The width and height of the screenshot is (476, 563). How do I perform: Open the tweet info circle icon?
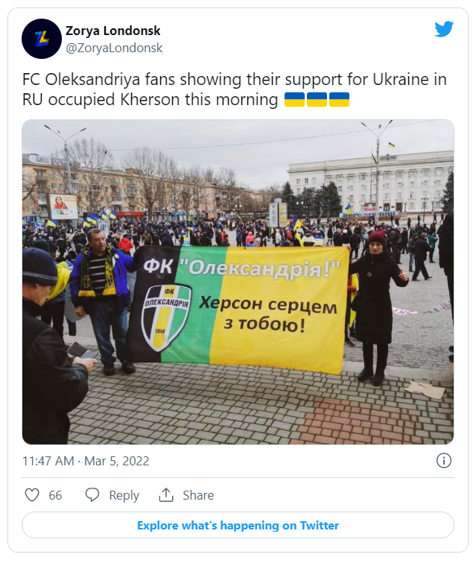(442, 460)
